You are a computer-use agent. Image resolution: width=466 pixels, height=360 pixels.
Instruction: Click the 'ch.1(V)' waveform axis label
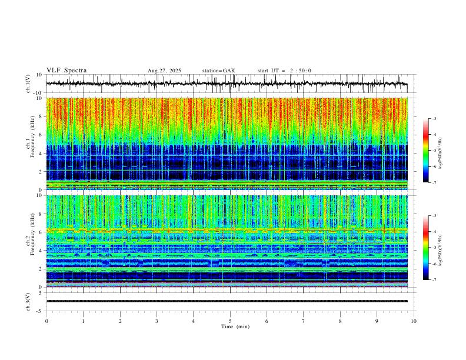pos(28,84)
